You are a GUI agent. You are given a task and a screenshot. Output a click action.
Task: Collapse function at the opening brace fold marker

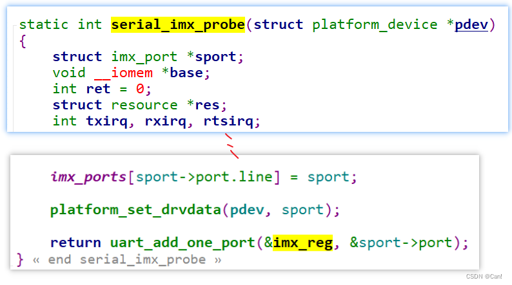[x=14, y=25]
